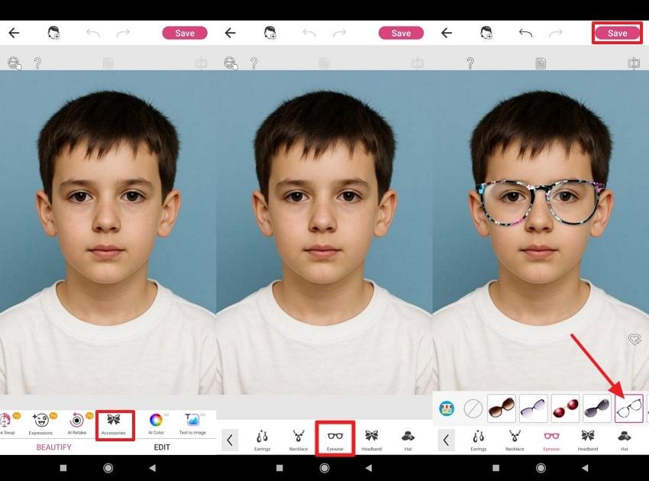Collapse the accessories list using the chevron arrow
This screenshot has height=481, width=649.
pos(231,438)
